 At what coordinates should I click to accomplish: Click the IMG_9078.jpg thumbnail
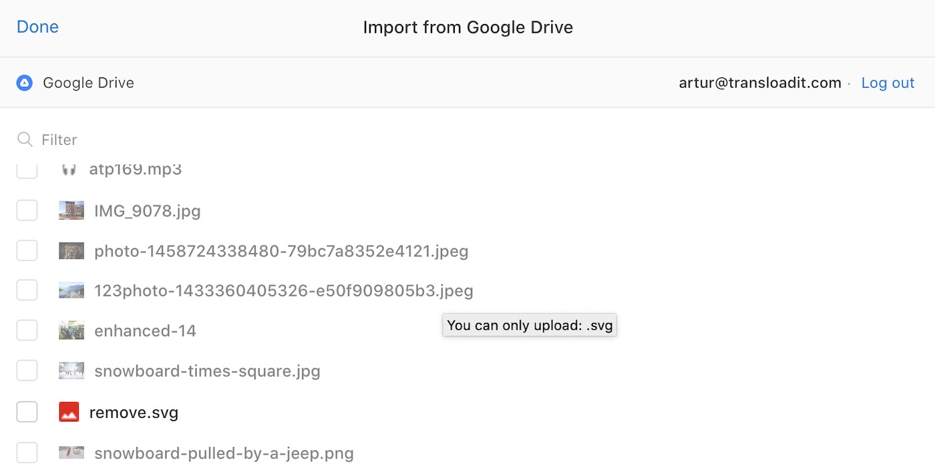71,211
